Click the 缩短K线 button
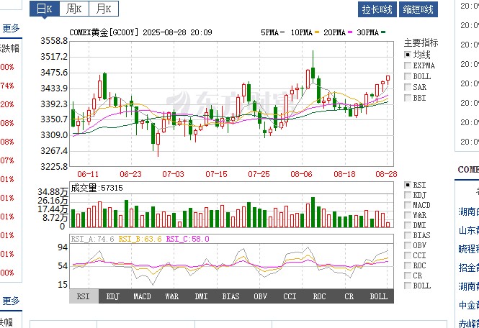The width and height of the screenshot is (479, 328). tap(418, 9)
